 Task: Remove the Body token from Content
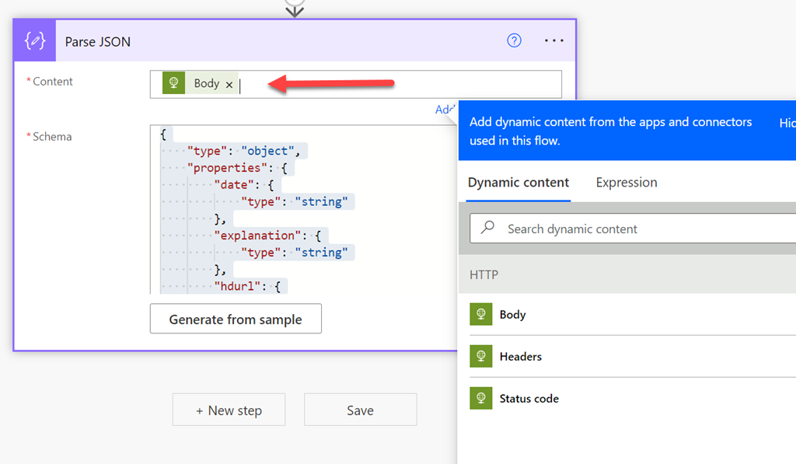[x=229, y=85]
